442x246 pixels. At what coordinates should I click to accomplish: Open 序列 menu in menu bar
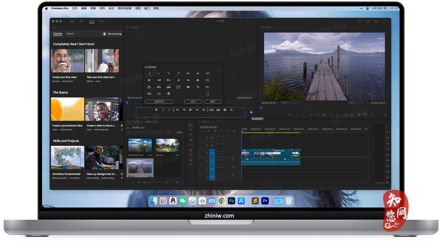click(x=102, y=8)
